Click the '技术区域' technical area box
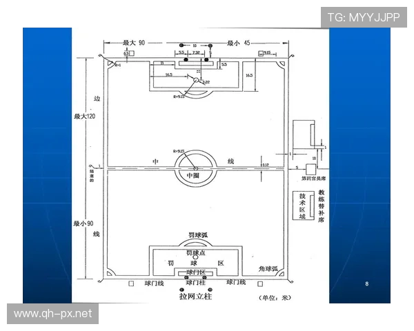 click(x=303, y=206)
